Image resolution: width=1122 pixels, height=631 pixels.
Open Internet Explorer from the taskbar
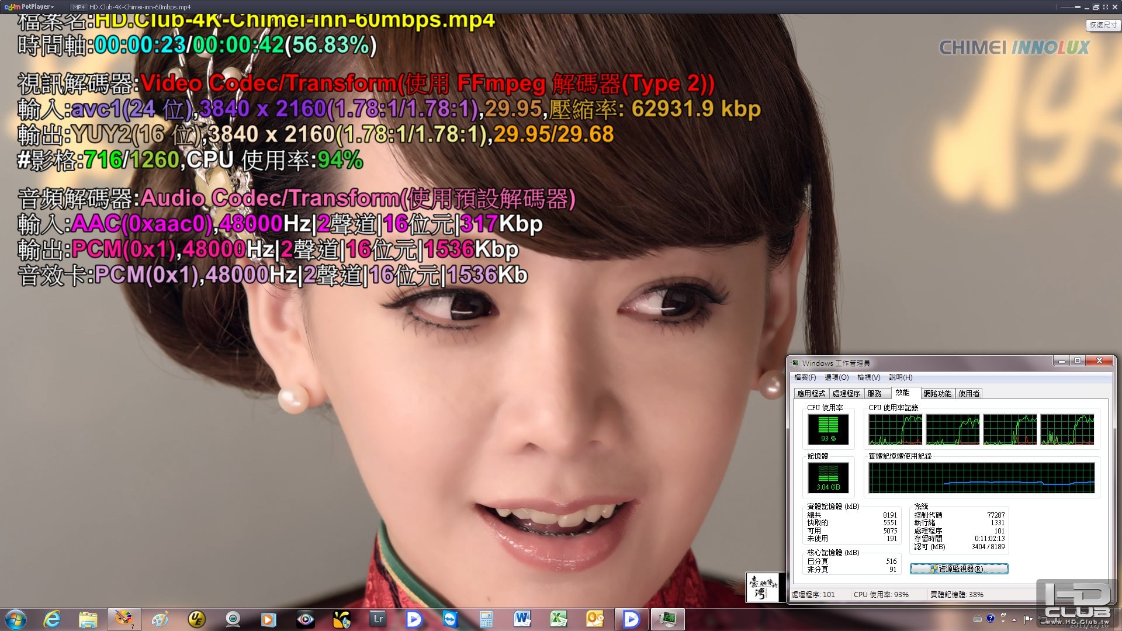[x=52, y=619]
